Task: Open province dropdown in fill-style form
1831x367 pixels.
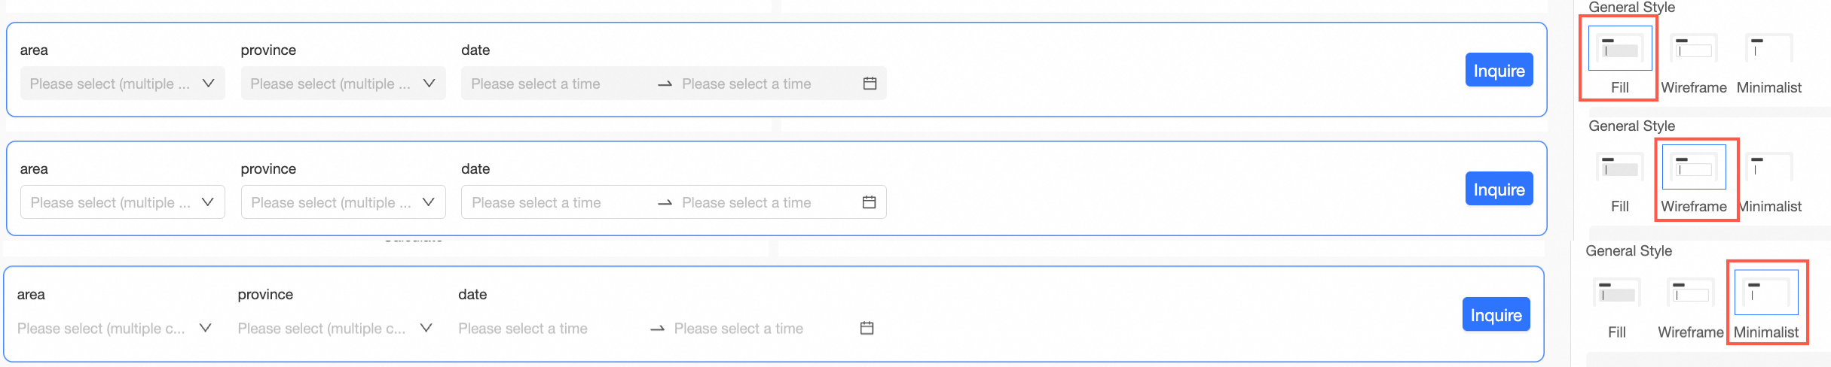Action: tap(343, 83)
